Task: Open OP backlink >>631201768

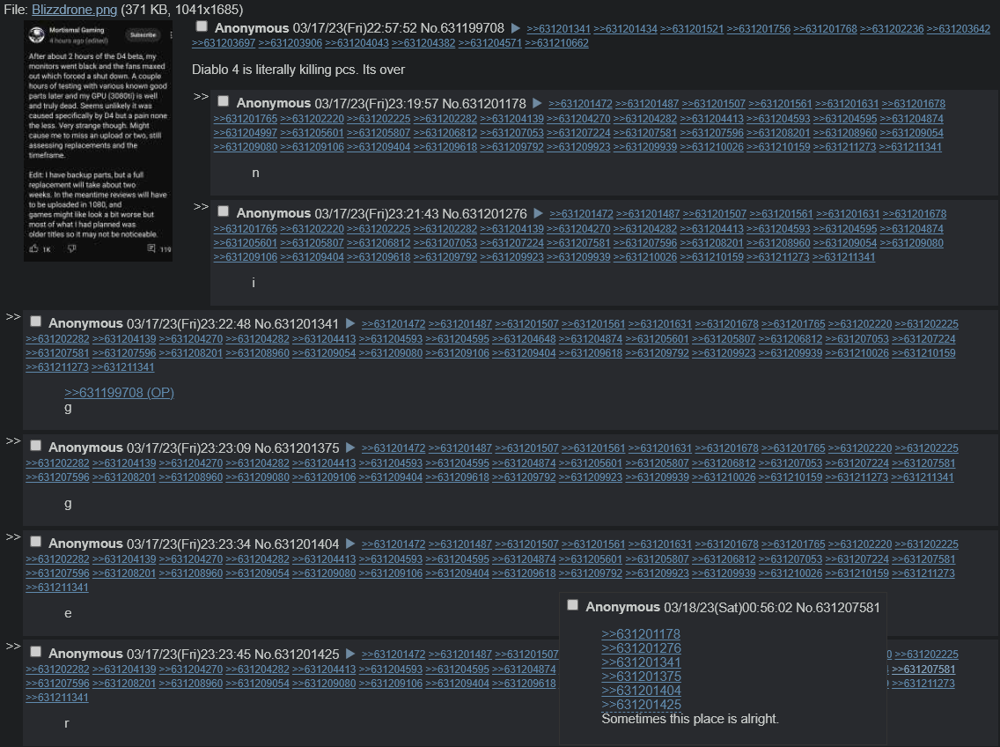Action: pos(825,29)
